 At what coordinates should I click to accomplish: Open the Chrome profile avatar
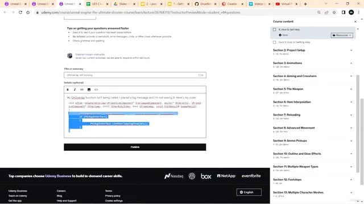[x=351, y=12]
